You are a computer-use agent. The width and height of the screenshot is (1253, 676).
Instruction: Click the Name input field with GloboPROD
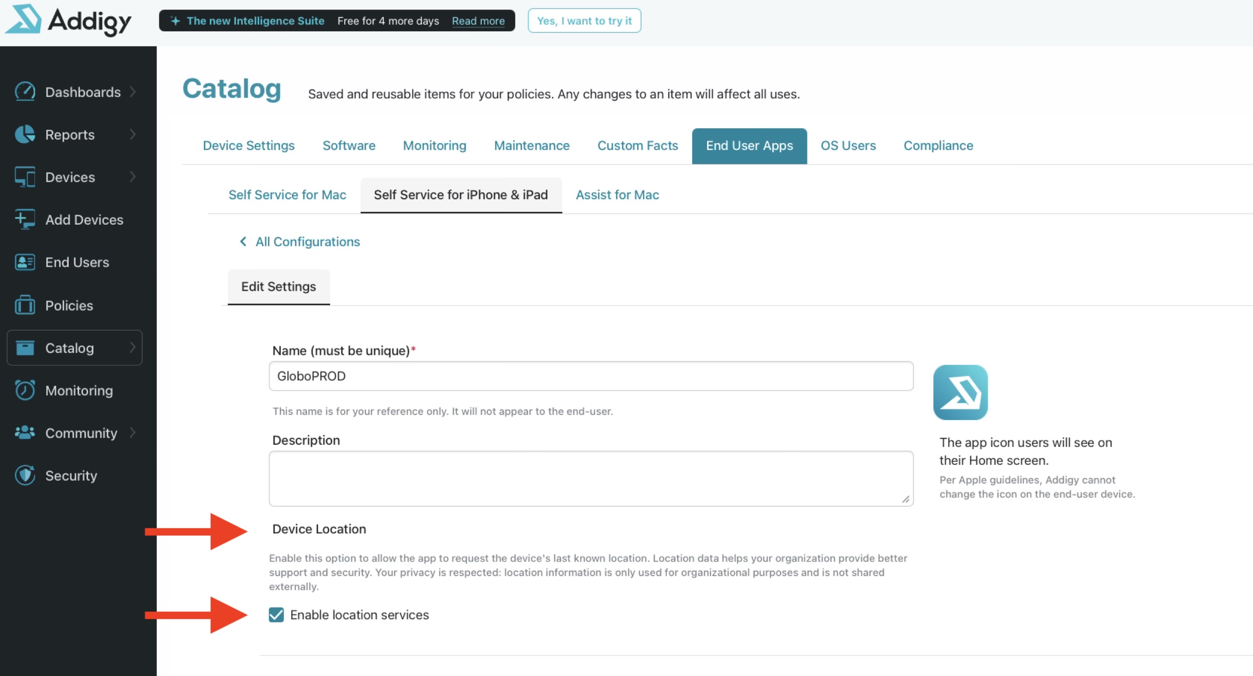coord(591,376)
